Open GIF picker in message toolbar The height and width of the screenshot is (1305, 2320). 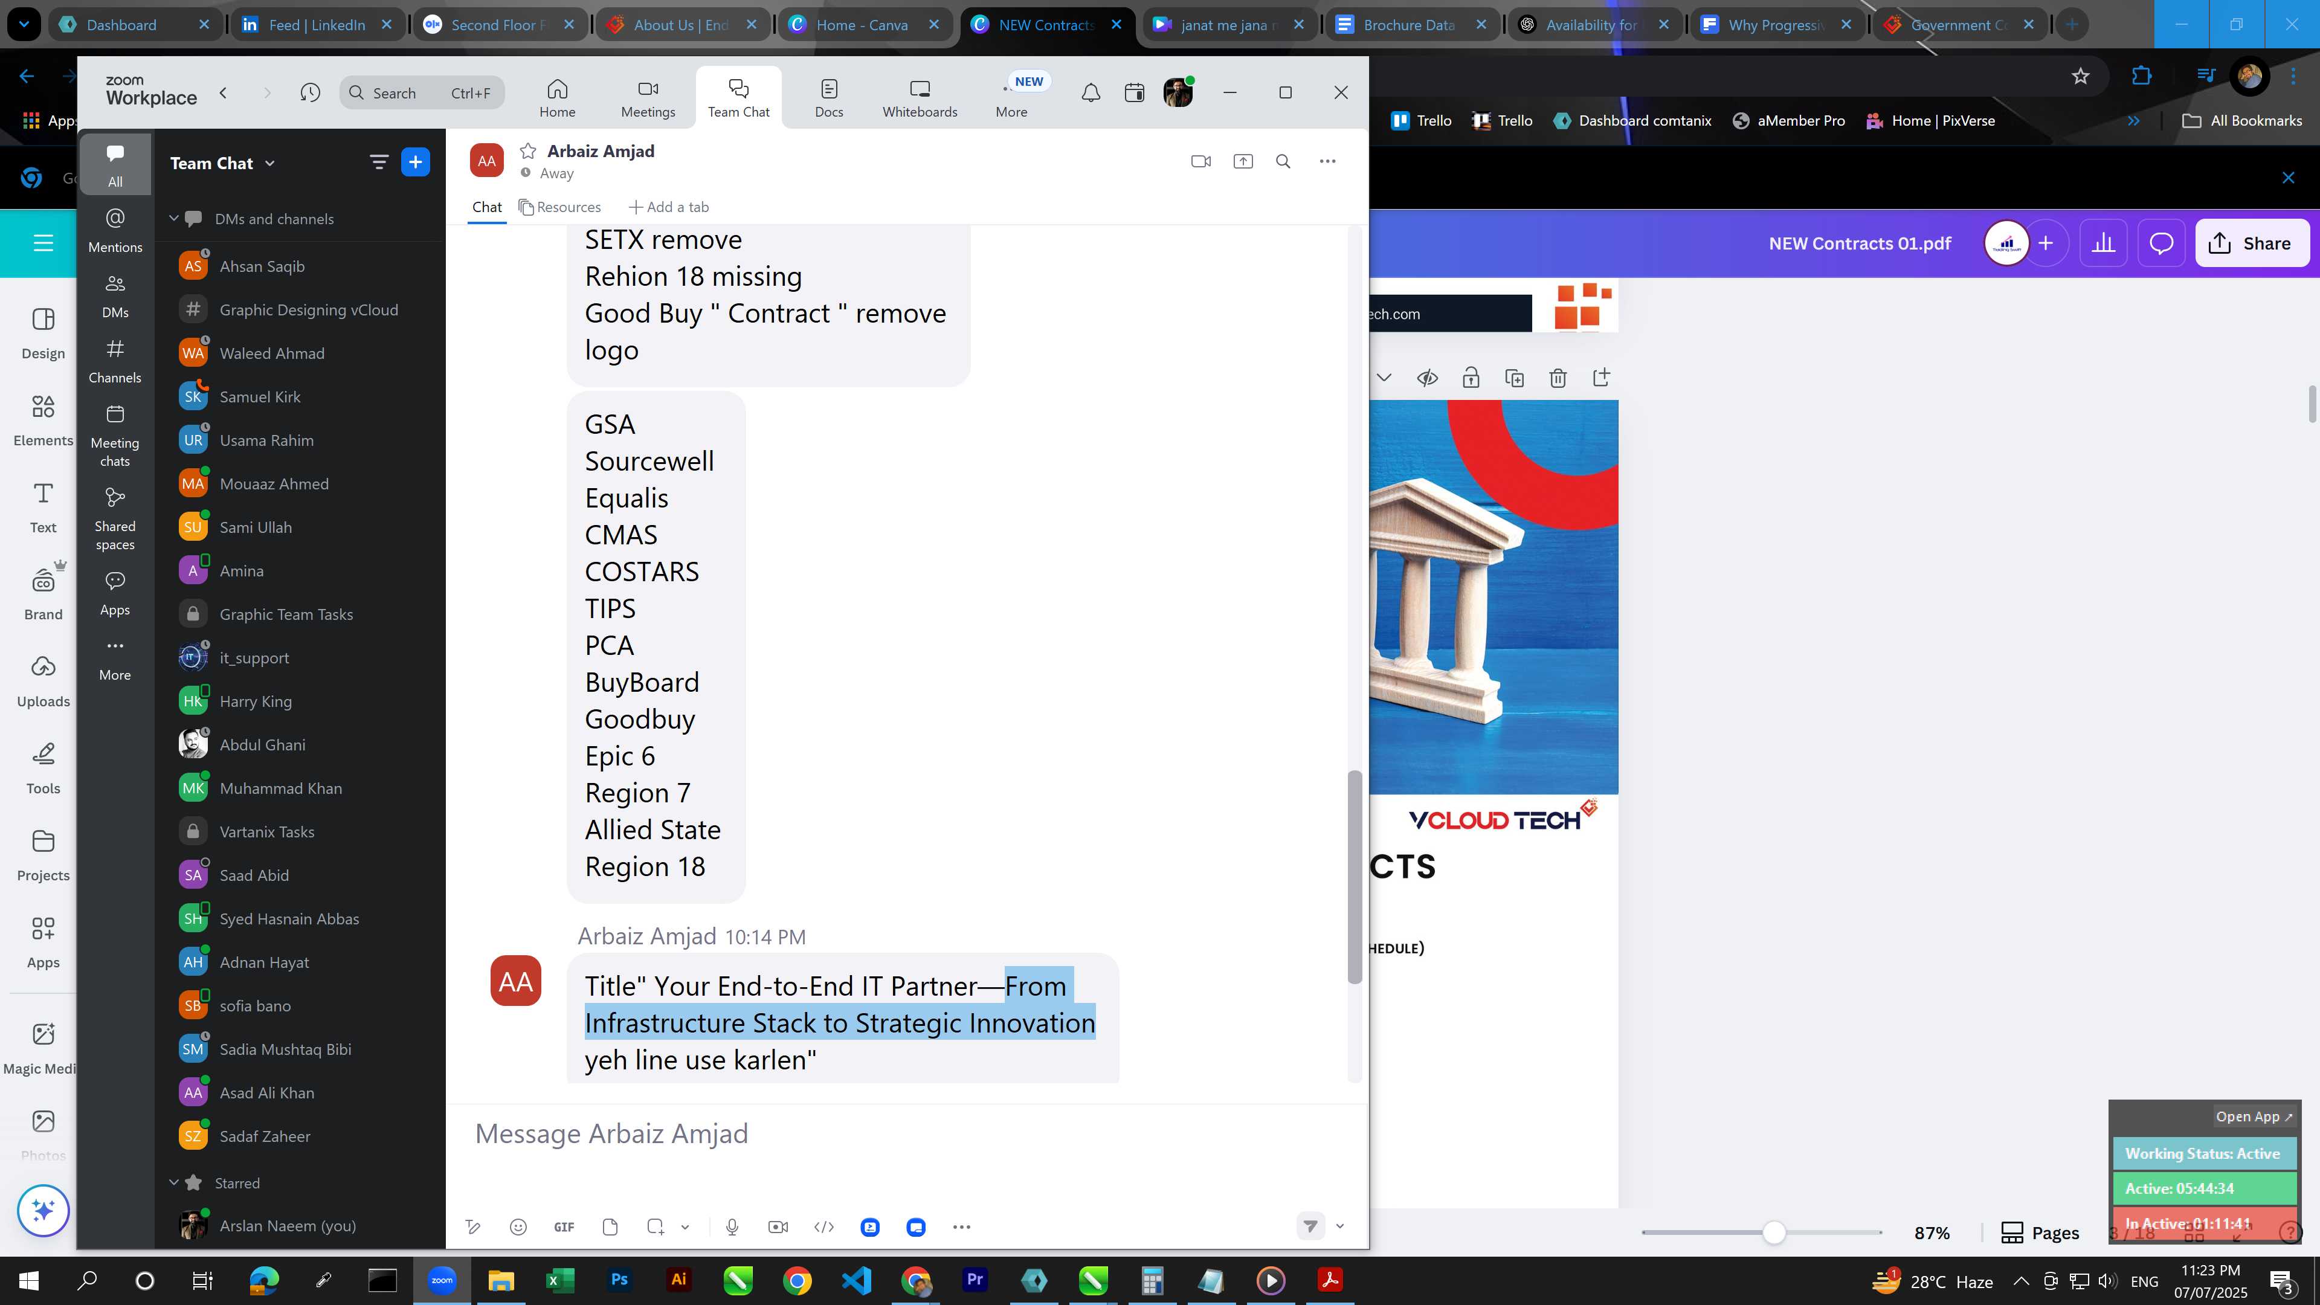pos(564,1226)
